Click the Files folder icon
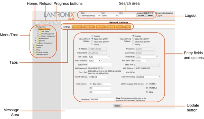The image size is (204, 119). click(x=35, y=50)
